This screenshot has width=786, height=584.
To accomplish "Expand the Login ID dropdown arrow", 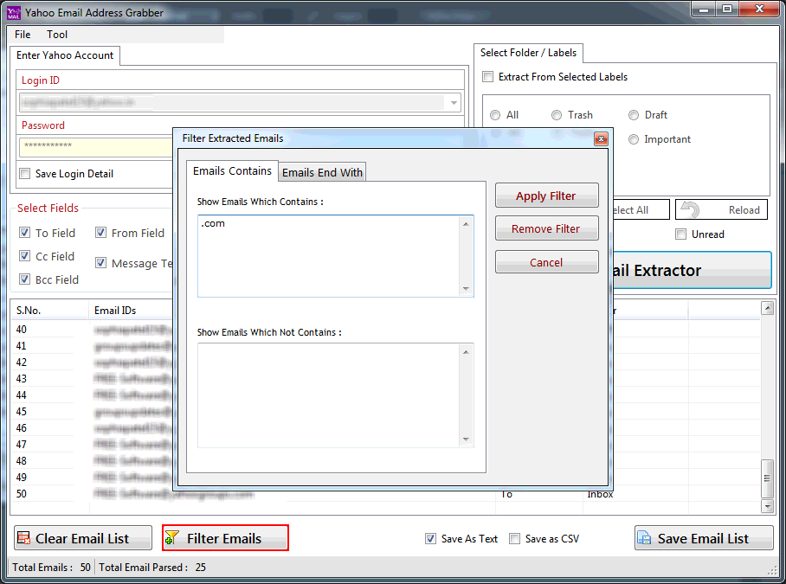I will point(453,103).
